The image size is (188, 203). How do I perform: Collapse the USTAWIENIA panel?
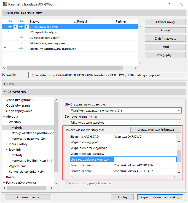5,92
